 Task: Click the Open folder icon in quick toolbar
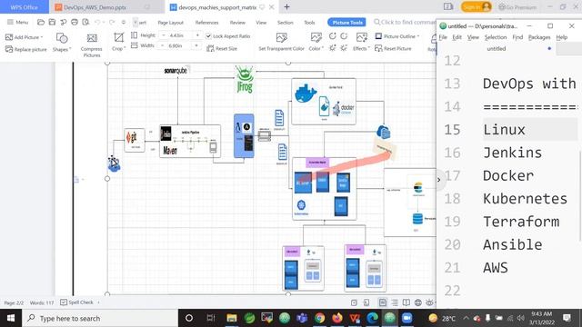41,22
